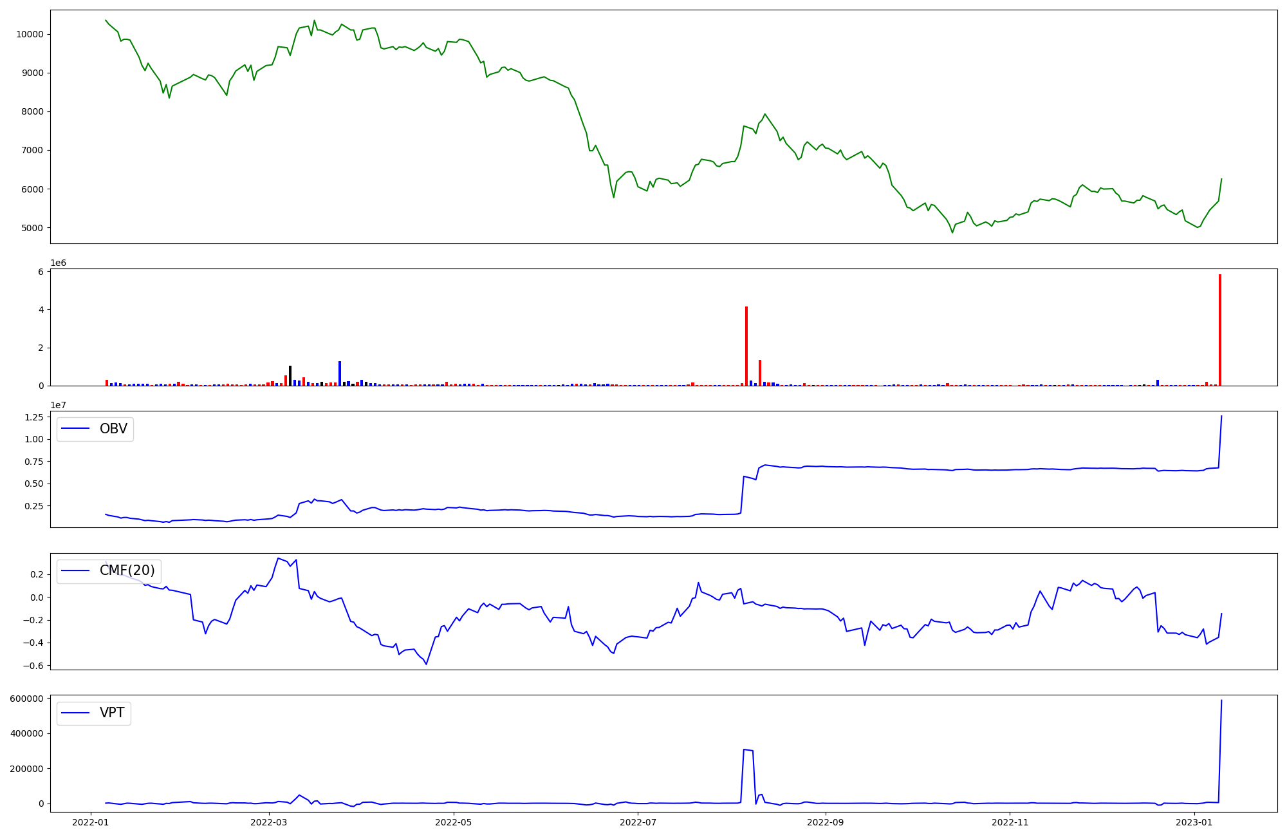1287x837 pixels.
Task: Click the 1.25 tick on the OBV axis
Action: [33, 417]
